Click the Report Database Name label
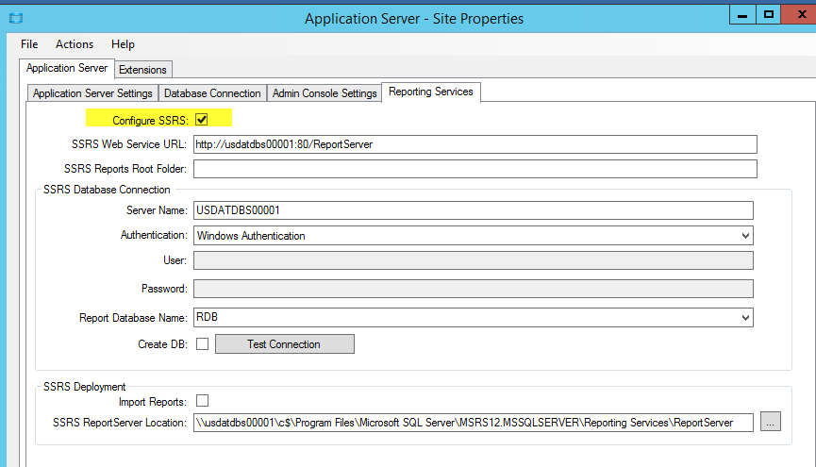 [x=133, y=318]
